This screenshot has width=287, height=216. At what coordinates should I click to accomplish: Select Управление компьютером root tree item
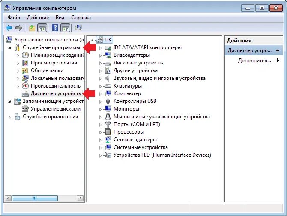pos(49,40)
